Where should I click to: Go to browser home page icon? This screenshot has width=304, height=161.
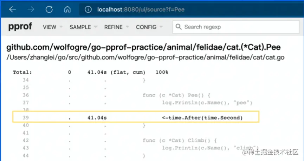click(x=67, y=9)
